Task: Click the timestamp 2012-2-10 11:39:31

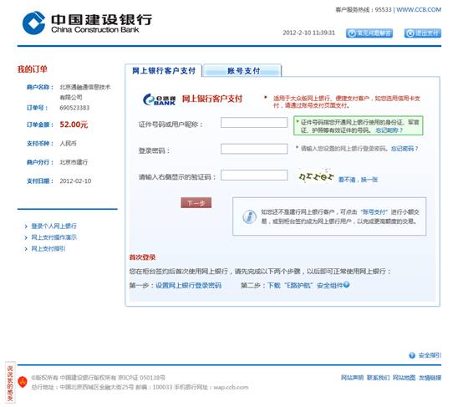Action: [x=309, y=33]
